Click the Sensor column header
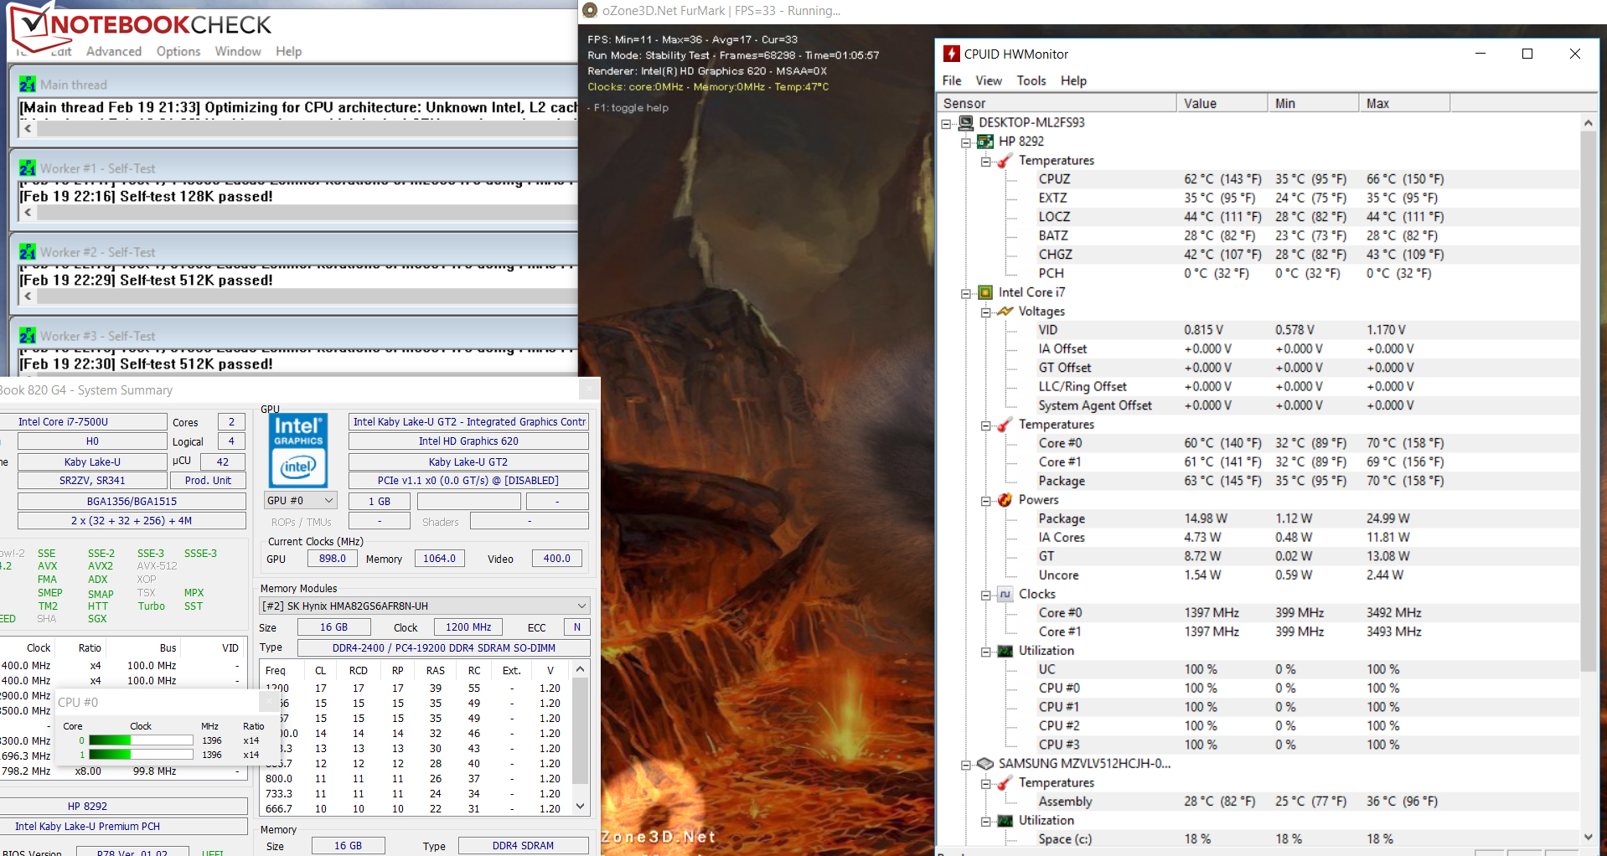This screenshot has width=1607, height=856. [x=1057, y=103]
